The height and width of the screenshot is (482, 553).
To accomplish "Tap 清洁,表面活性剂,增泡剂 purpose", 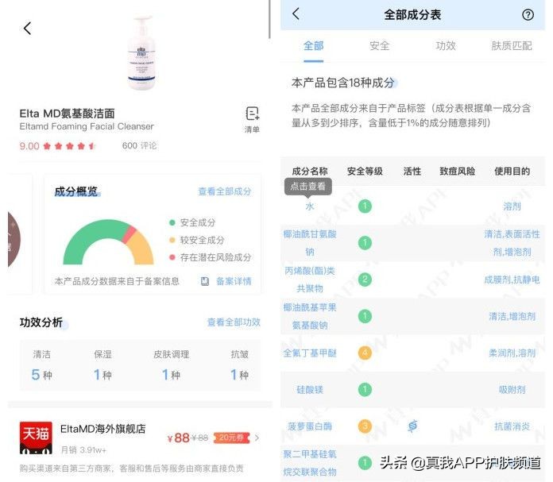I will 512,242.
